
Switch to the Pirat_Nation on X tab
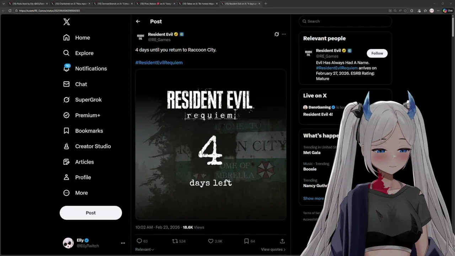coord(156,4)
